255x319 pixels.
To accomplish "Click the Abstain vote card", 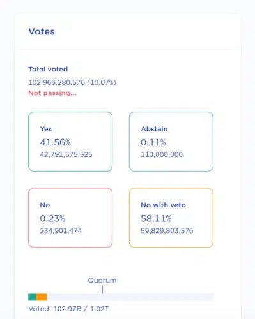I will click(x=171, y=142).
